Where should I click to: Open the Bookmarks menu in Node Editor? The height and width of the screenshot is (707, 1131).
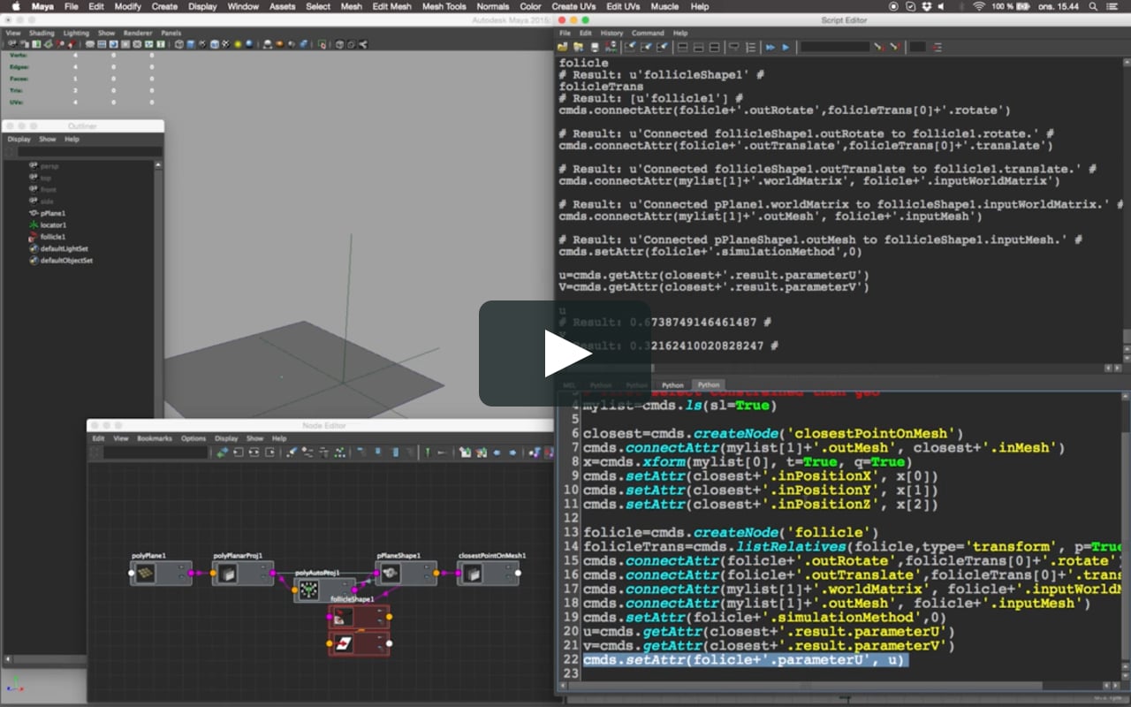pyautogui.click(x=154, y=438)
